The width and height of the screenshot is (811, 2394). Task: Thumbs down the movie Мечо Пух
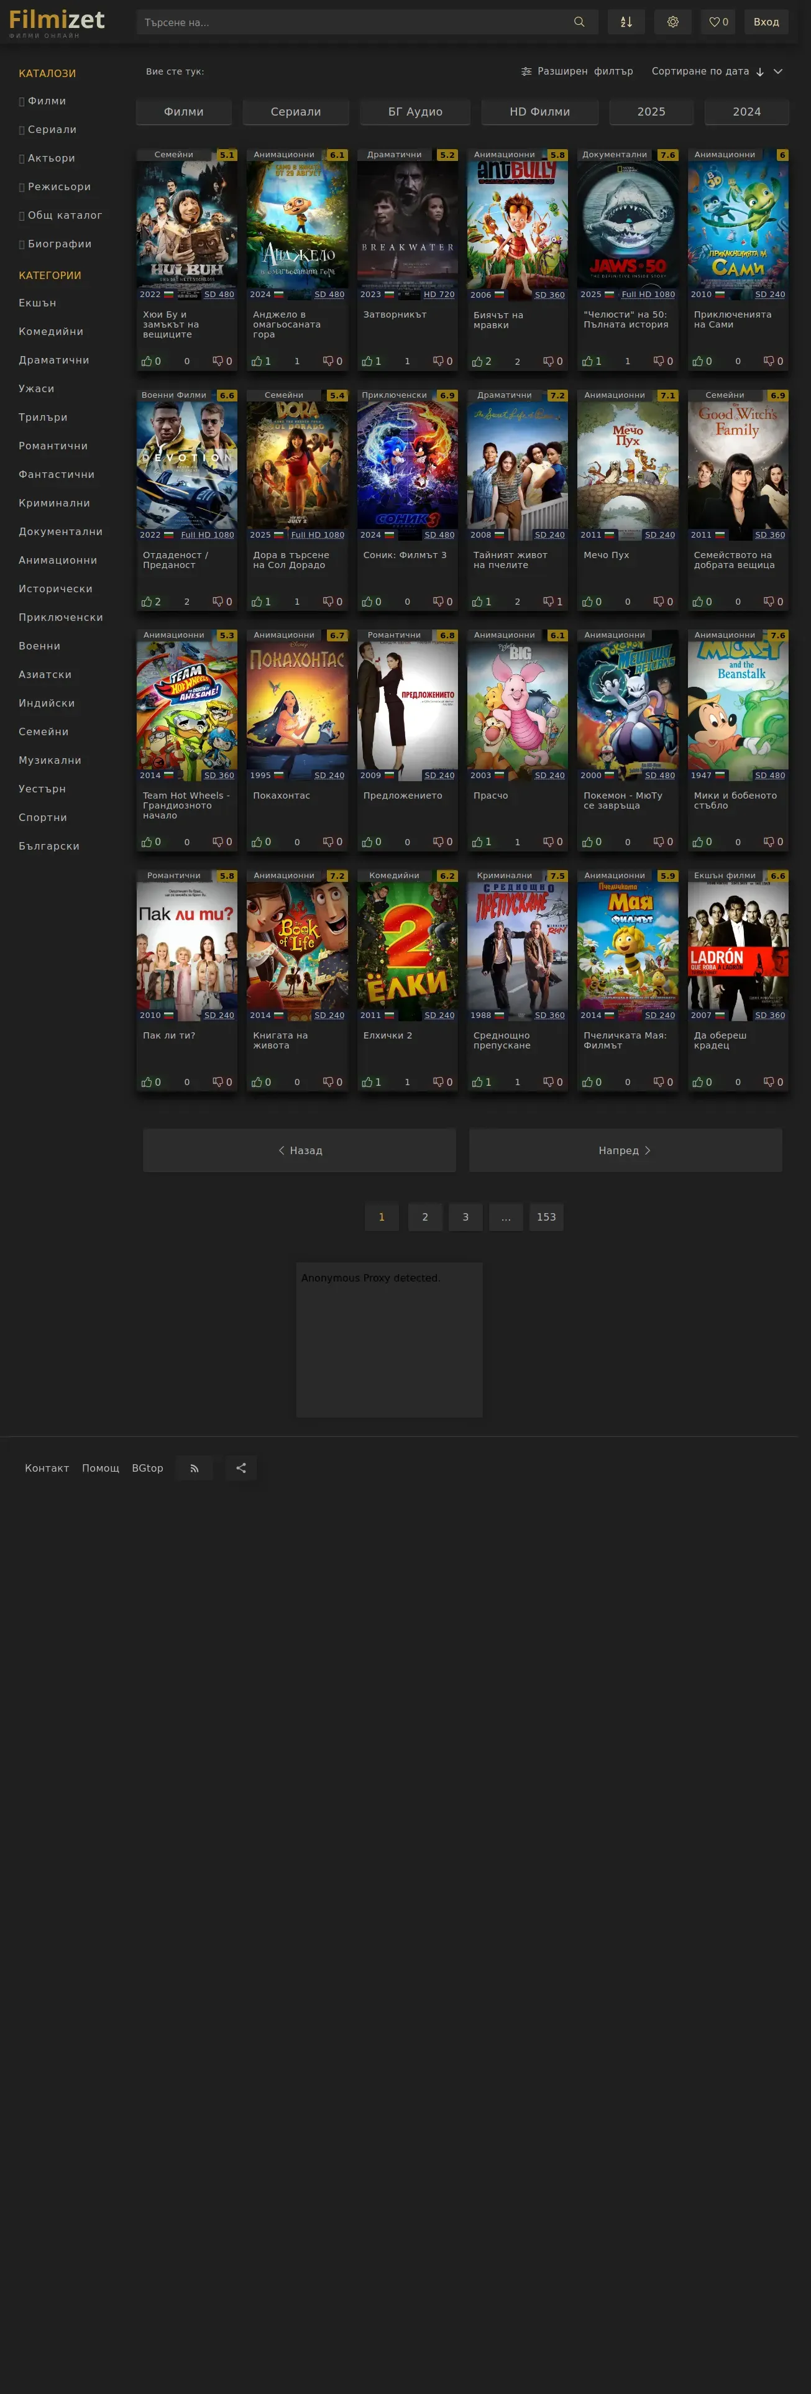click(659, 602)
